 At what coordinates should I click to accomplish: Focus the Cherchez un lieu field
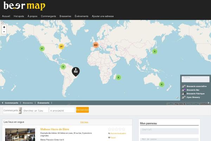(36, 110)
